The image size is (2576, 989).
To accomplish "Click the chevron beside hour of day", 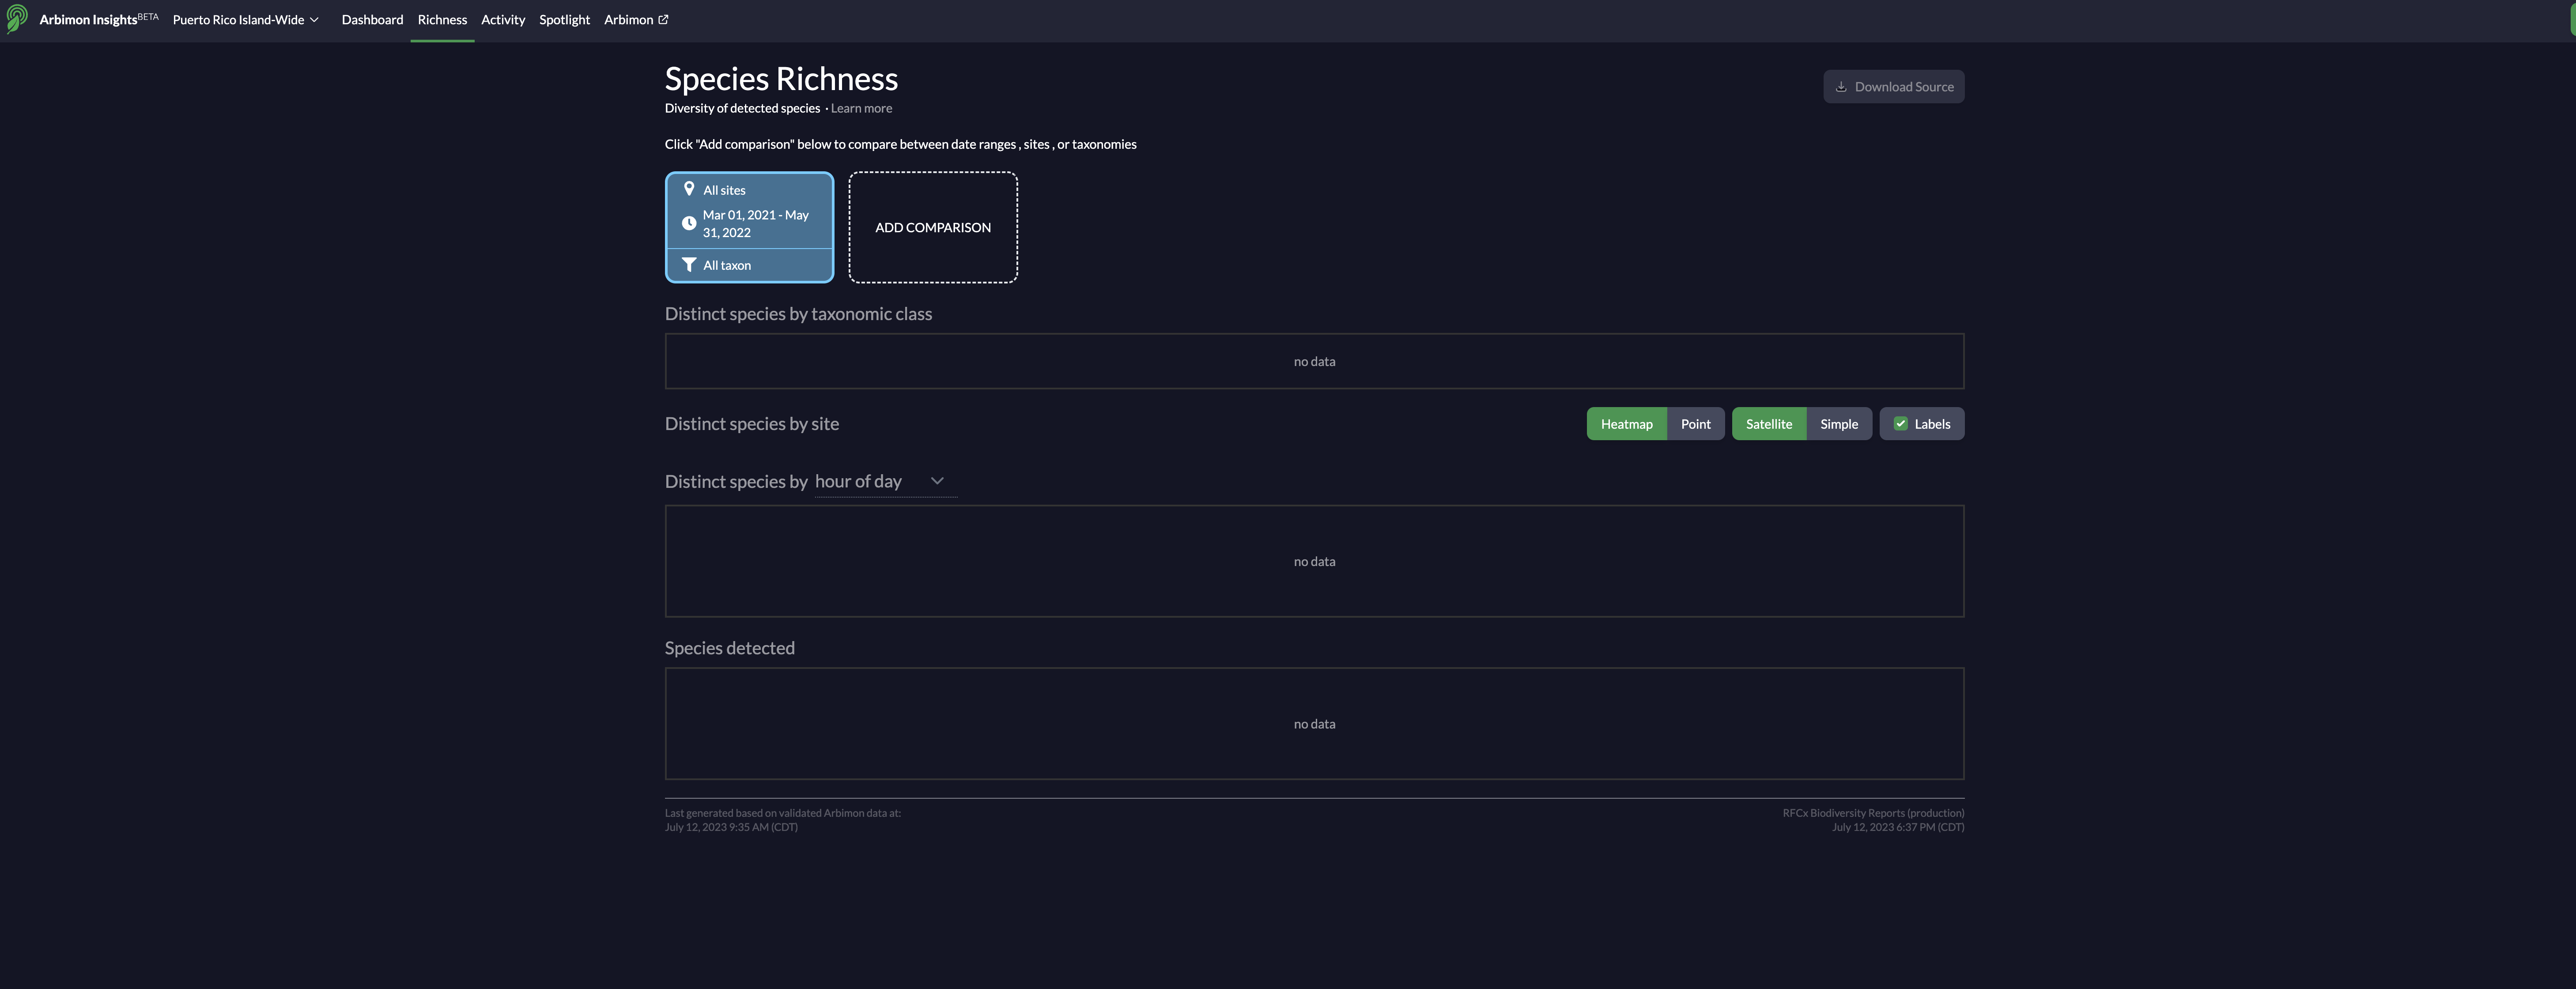I will (x=937, y=481).
